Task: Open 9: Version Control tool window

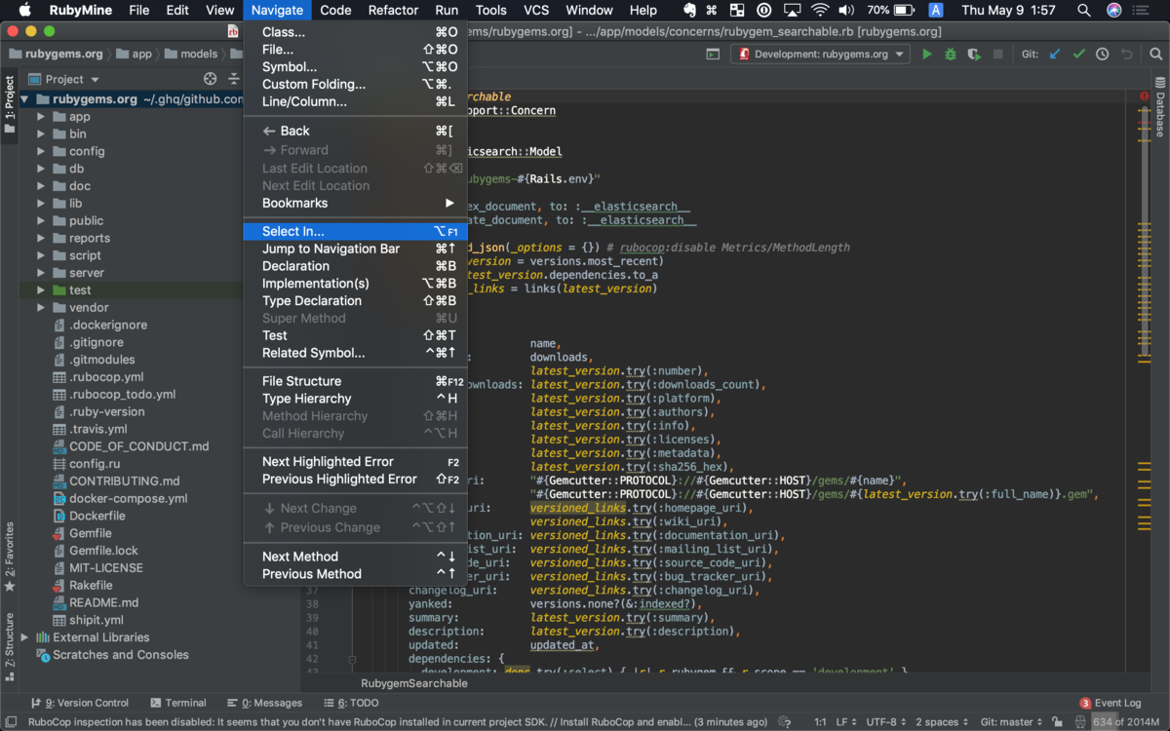Action: pyautogui.click(x=80, y=703)
